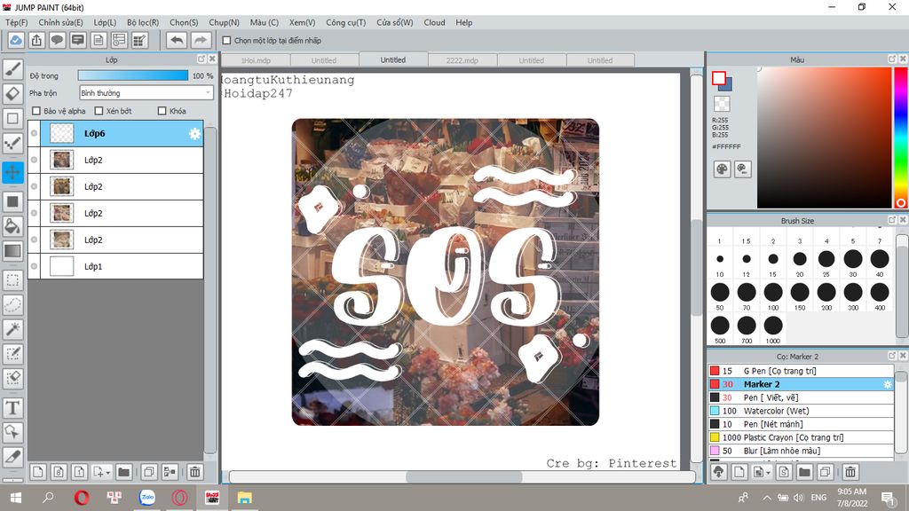Select the Watercolor (Wet) brush

[x=801, y=411]
